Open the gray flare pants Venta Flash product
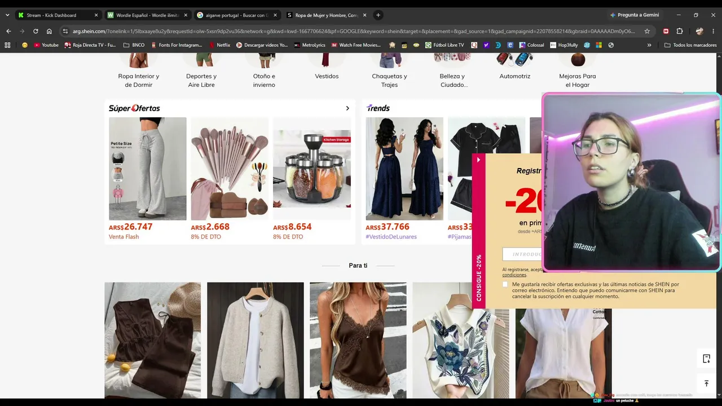Screen dimensions: 722x406 point(148,169)
